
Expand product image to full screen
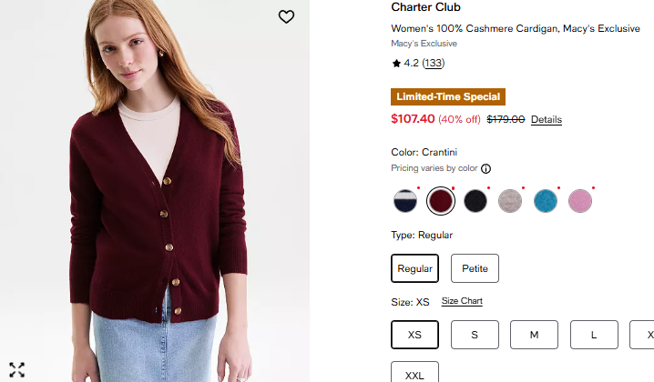point(16,369)
